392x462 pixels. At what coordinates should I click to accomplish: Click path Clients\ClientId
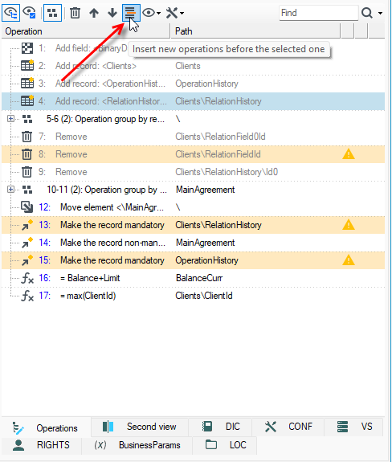[204, 296]
